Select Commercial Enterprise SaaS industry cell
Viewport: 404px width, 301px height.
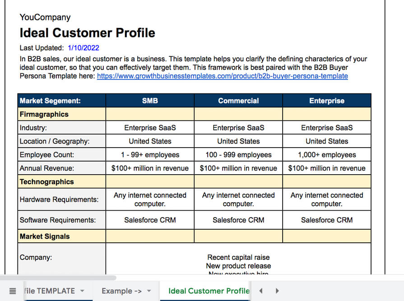tap(238, 128)
